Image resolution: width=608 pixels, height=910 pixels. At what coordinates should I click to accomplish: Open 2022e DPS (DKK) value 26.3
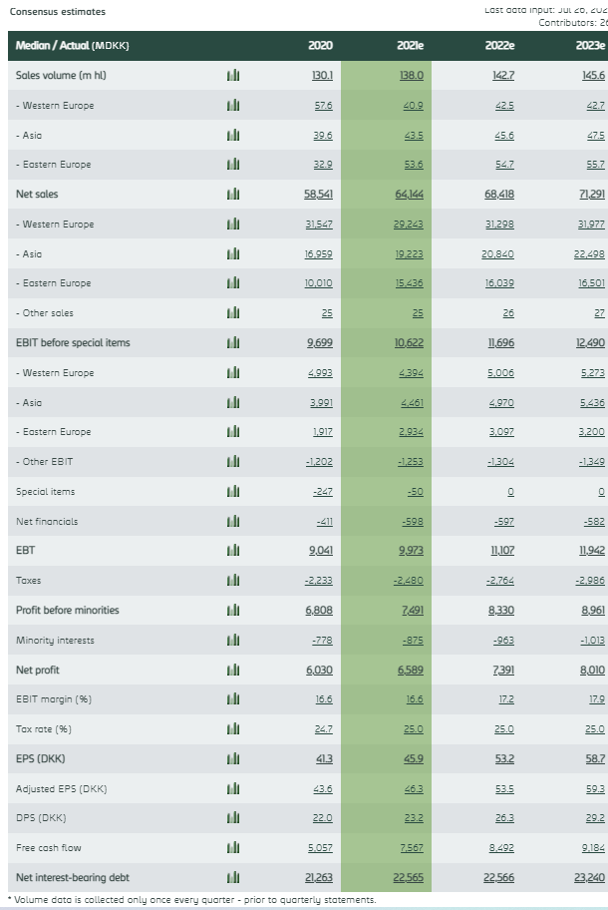pos(503,818)
